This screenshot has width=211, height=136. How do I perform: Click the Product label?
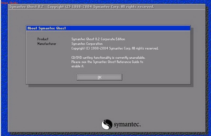43,39
